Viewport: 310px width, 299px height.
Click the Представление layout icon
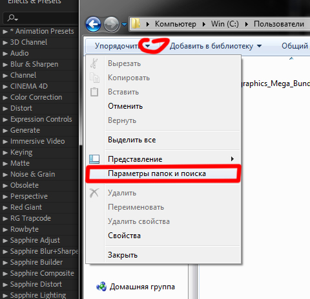[x=94, y=159]
